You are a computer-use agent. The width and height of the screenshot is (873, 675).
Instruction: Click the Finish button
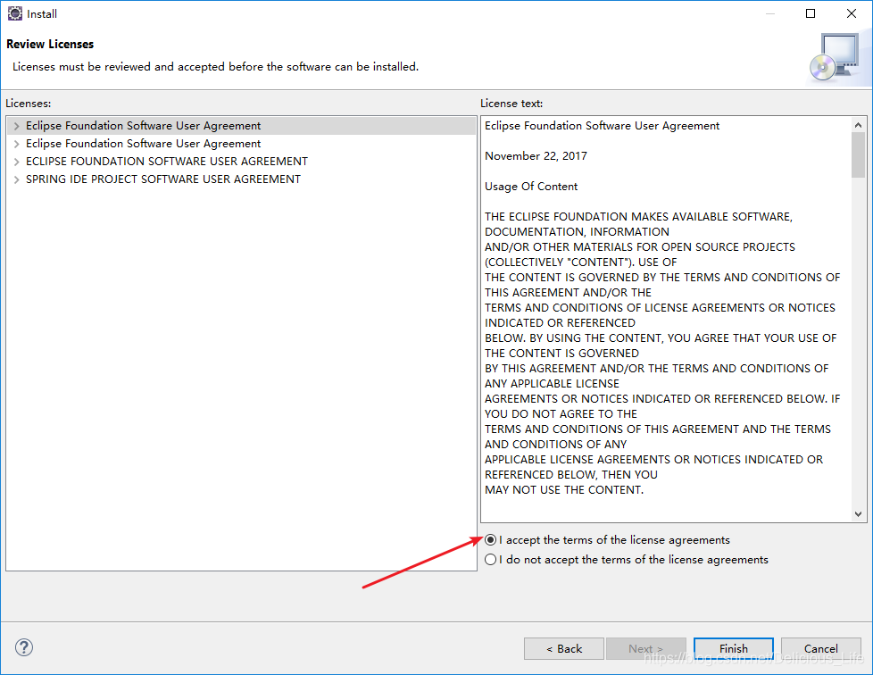point(733,648)
